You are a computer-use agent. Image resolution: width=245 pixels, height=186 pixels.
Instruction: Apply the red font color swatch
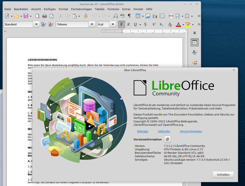click(x=178, y=24)
